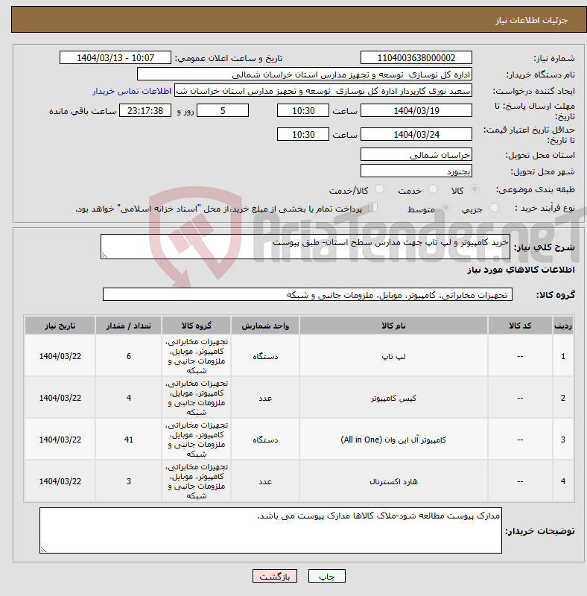Click quantity 6 in the لپ تاپ row

coord(129,356)
